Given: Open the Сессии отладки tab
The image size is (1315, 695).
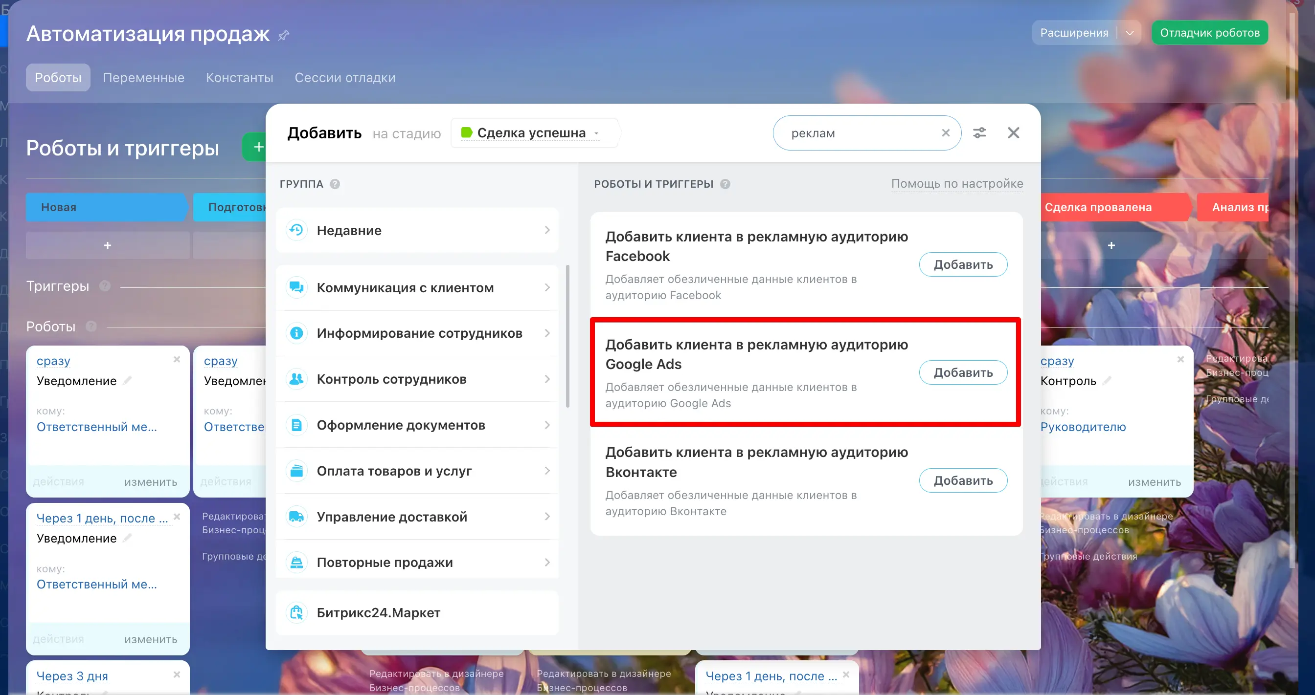Looking at the screenshot, I should [x=344, y=78].
